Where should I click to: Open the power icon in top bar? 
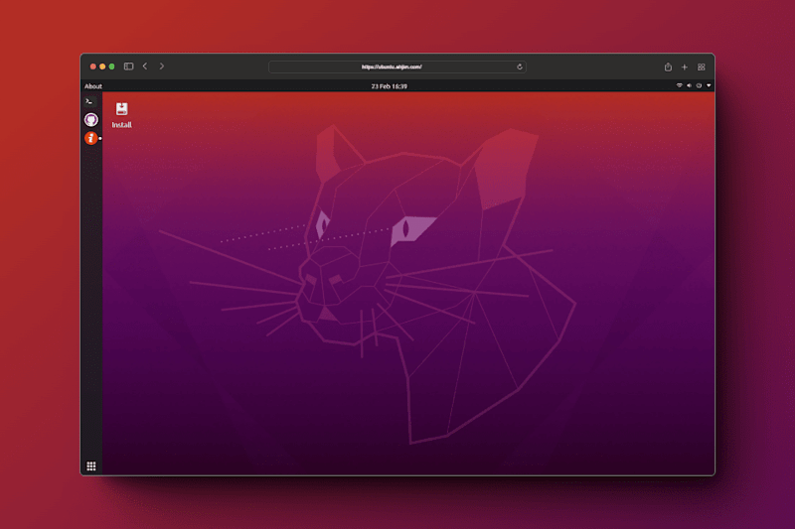tap(699, 85)
